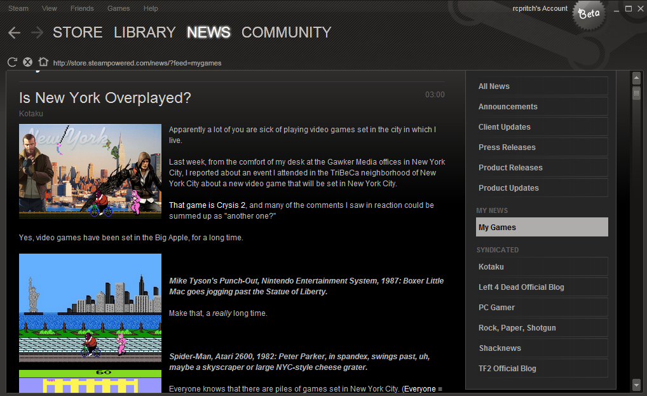647x396 pixels.
Task: Filter news by Announcements
Action: click(x=541, y=106)
